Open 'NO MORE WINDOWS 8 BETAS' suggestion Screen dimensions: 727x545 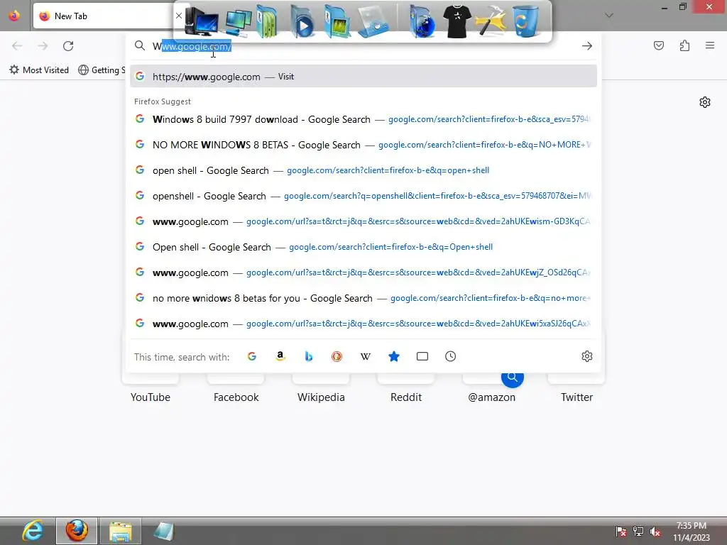coord(363,145)
